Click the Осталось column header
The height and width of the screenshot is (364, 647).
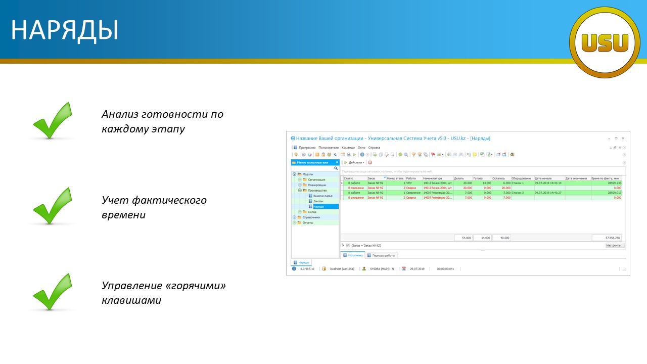(x=501, y=178)
